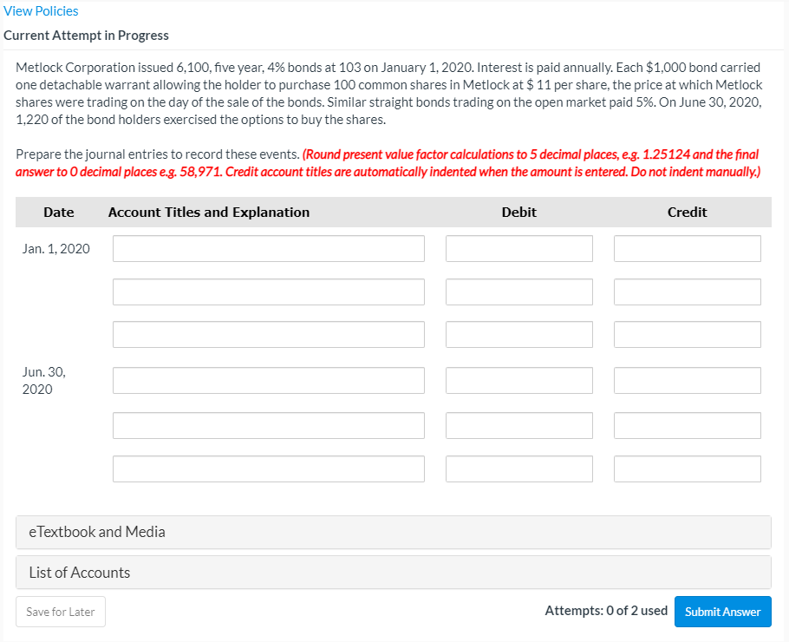Expand the List of Accounts section

click(79, 572)
